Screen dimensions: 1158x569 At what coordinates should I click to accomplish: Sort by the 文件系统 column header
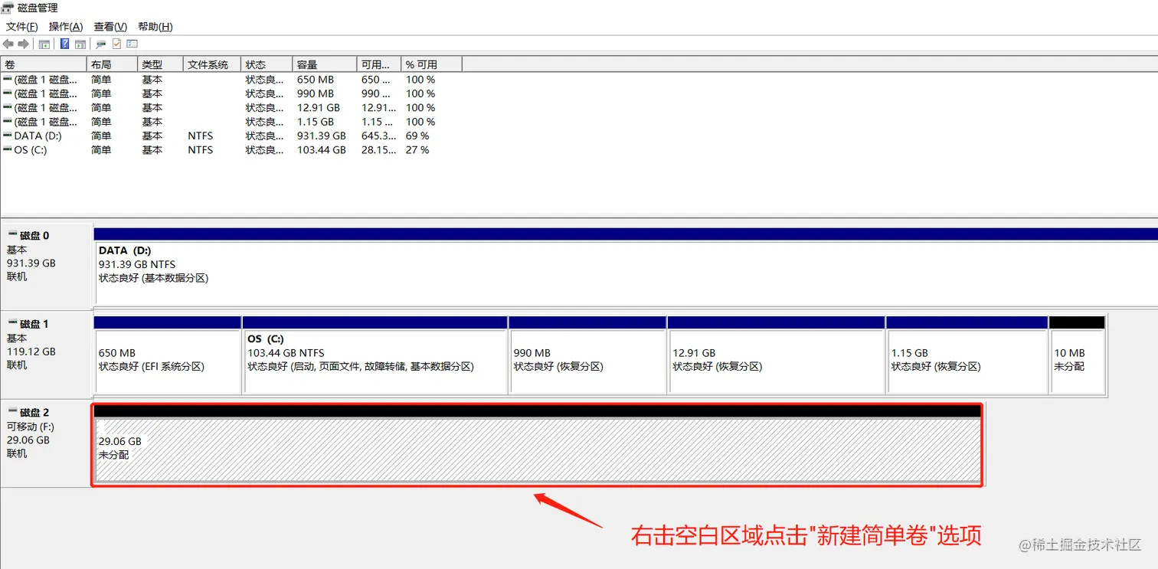[x=212, y=64]
